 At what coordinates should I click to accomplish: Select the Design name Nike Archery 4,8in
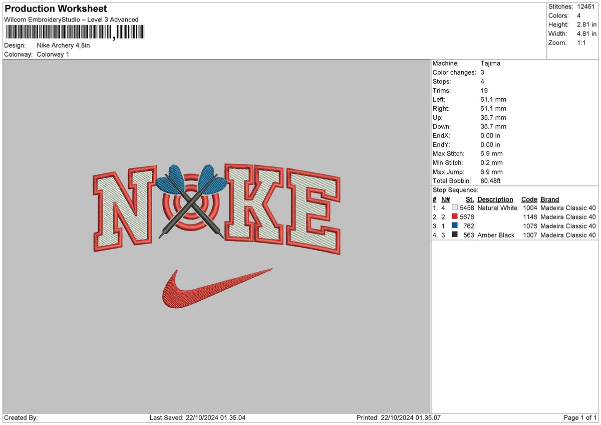click(x=63, y=45)
